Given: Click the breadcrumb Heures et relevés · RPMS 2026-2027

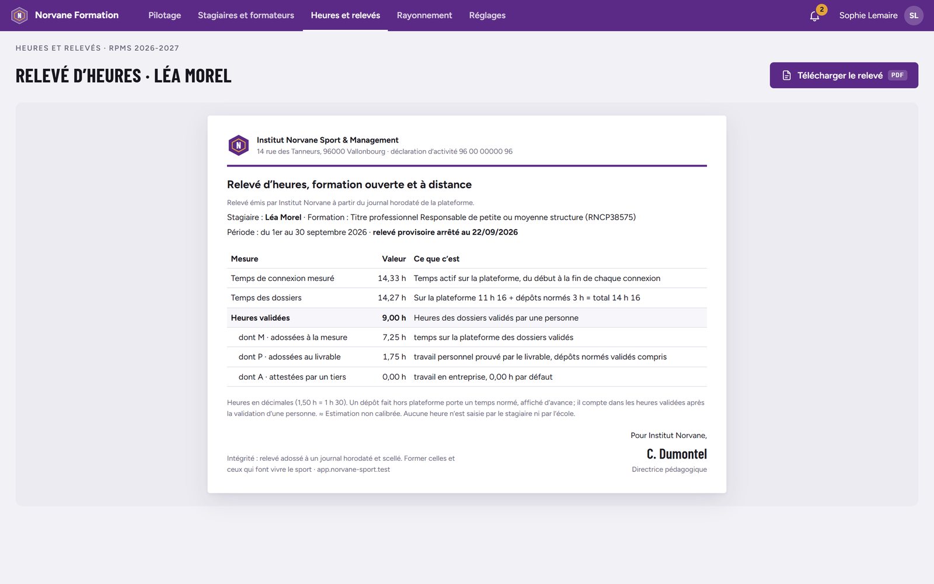Looking at the screenshot, I should click(x=97, y=48).
